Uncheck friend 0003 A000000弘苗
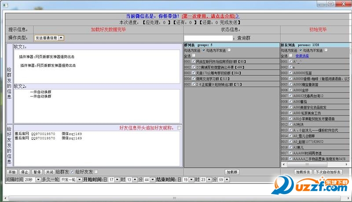The image size is (352, 202). (x=290, y=73)
